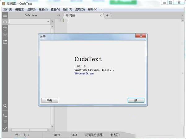Open the 选项(O) menu

pos(80,10)
